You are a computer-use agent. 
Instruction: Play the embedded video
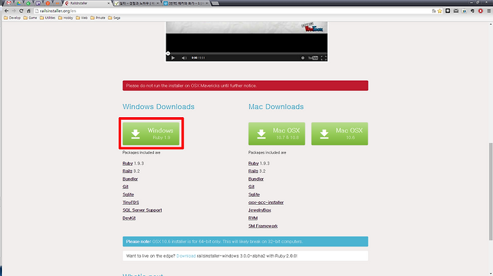coord(173,58)
